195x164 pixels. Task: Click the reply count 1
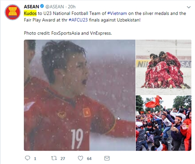pos(35,159)
